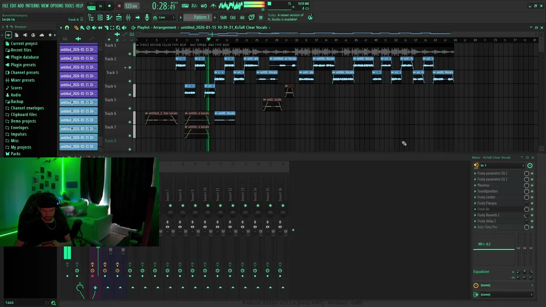Select the playlist Slip tool
Viewport: 546px width, 307px height.
100,27
